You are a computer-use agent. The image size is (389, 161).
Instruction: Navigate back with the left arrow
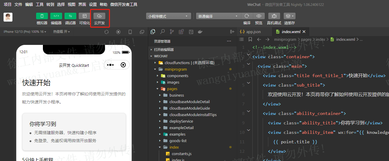coord(259,39)
